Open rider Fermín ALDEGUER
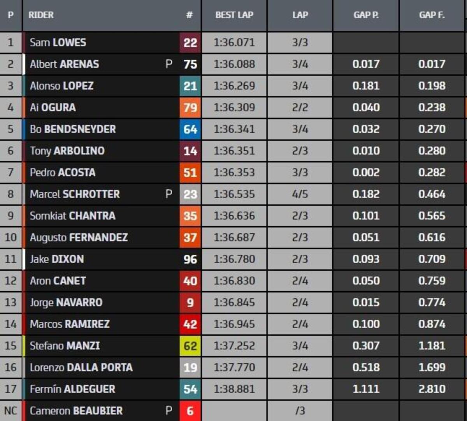Viewport: 467px width, 421px height. tap(72, 389)
